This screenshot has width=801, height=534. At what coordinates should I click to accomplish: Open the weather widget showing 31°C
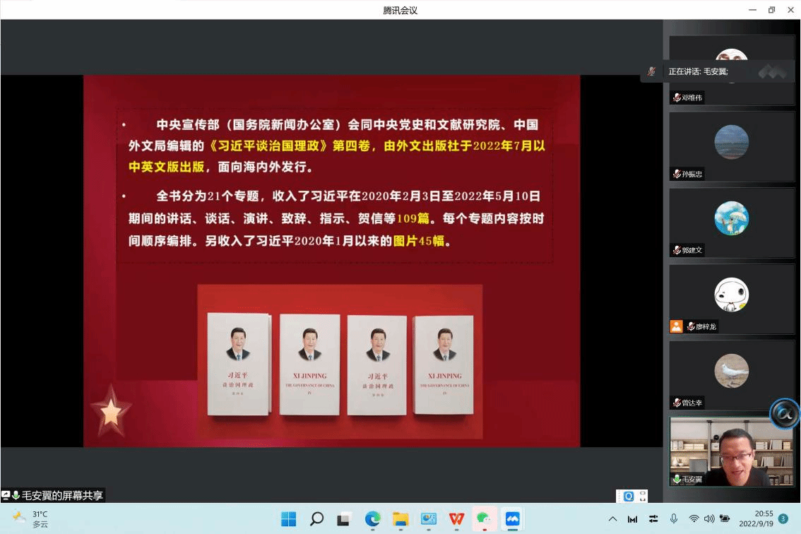point(32,519)
